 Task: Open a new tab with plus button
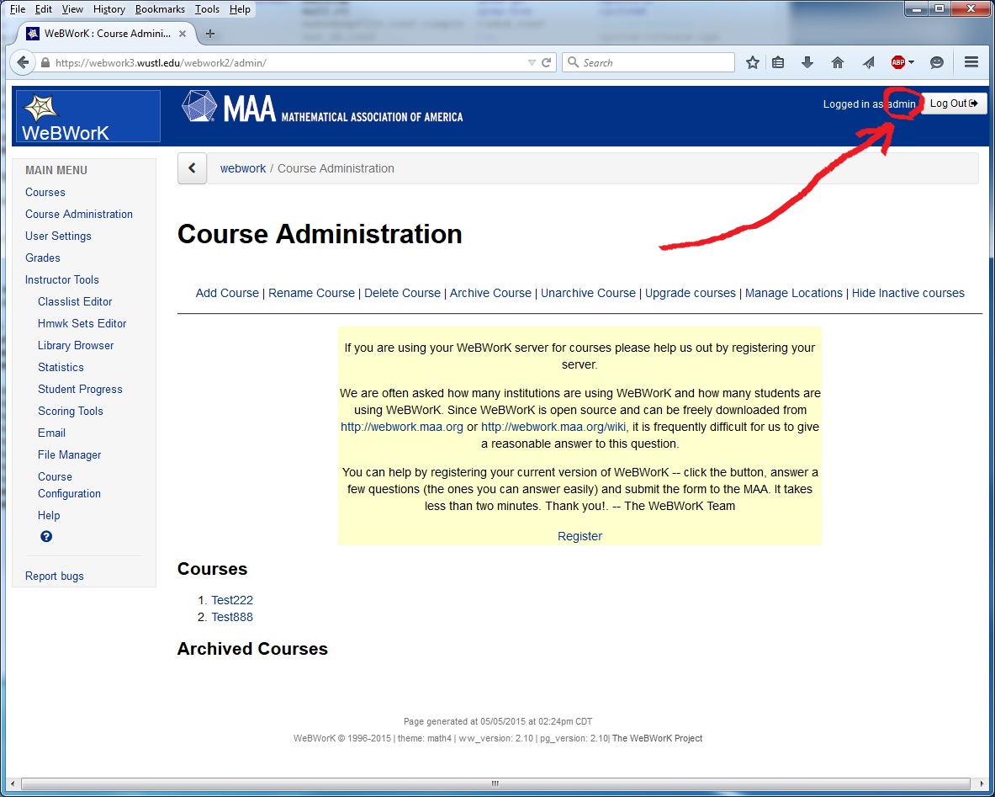210,34
